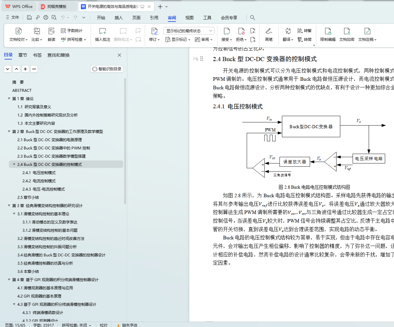The width and height of the screenshot is (394, 327).
Task: Click the undo arrow icon
Action: (x=63, y=17)
